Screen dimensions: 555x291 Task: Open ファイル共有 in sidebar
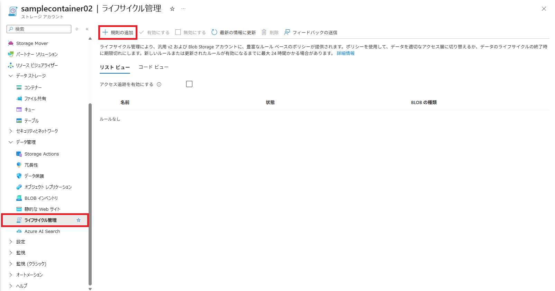(x=35, y=98)
